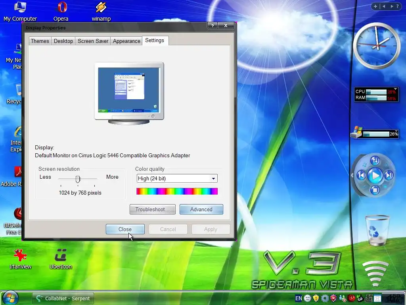Click the gray gear tray icon
The height and width of the screenshot is (305, 406).
[x=325, y=298]
